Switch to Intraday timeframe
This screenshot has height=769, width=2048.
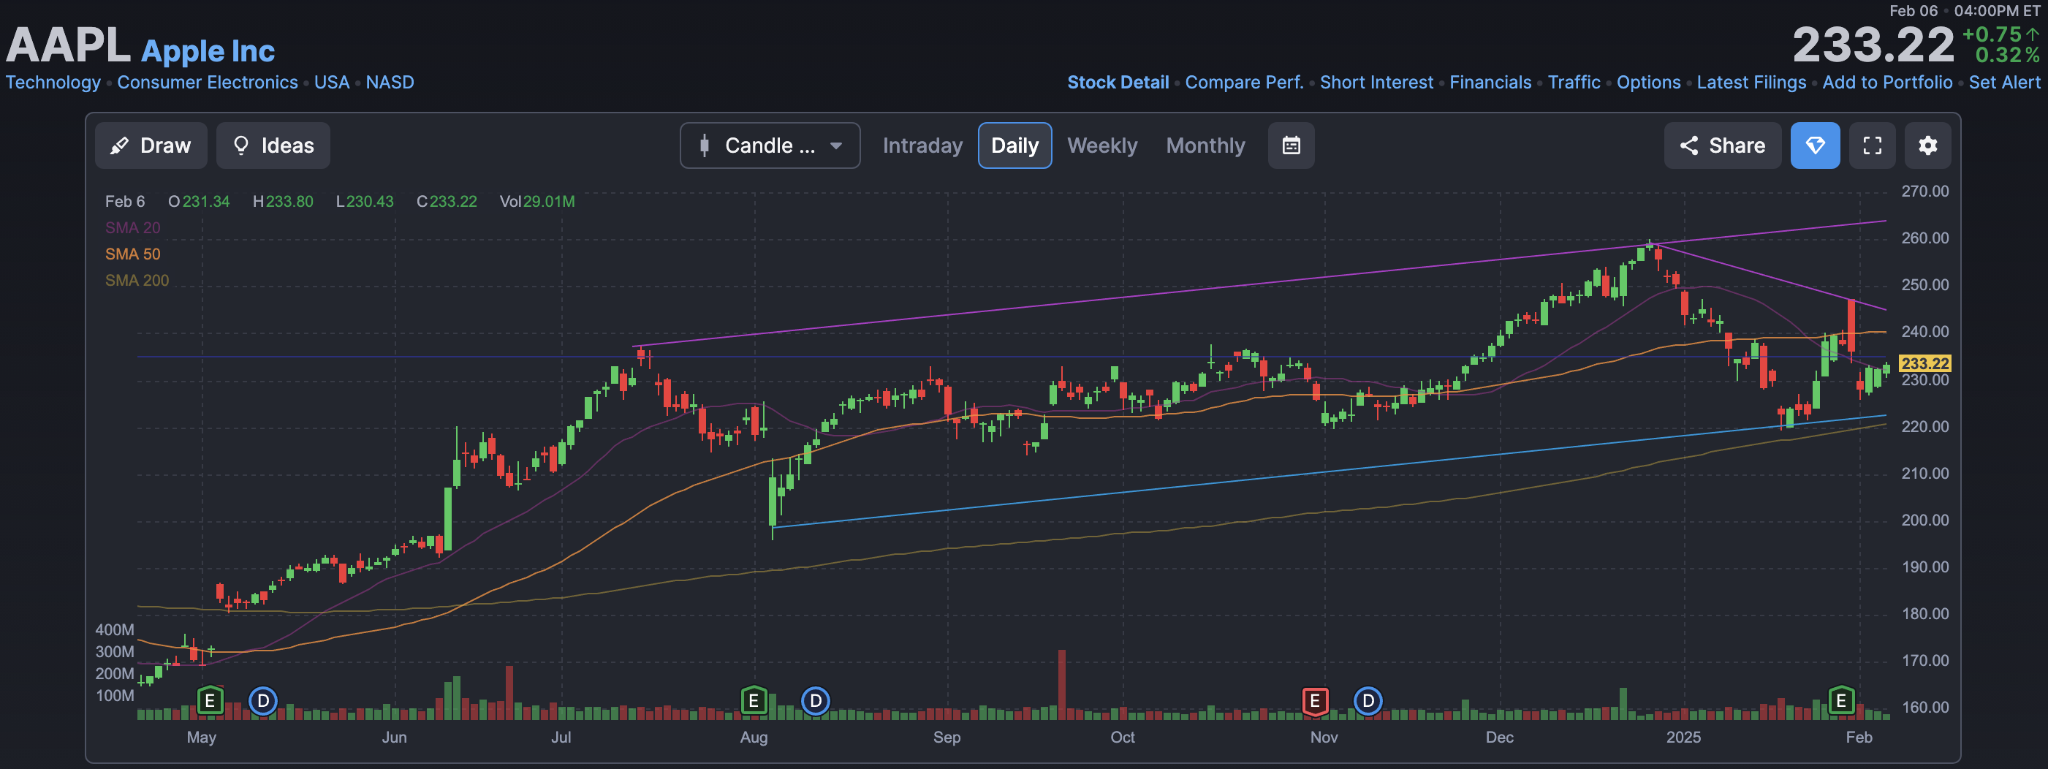click(x=922, y=145)
